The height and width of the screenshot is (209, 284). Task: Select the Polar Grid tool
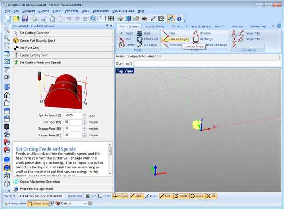tap(147, 39)
